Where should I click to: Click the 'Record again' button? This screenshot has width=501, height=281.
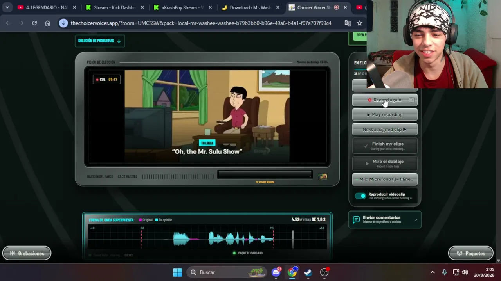tap(385, 100)
